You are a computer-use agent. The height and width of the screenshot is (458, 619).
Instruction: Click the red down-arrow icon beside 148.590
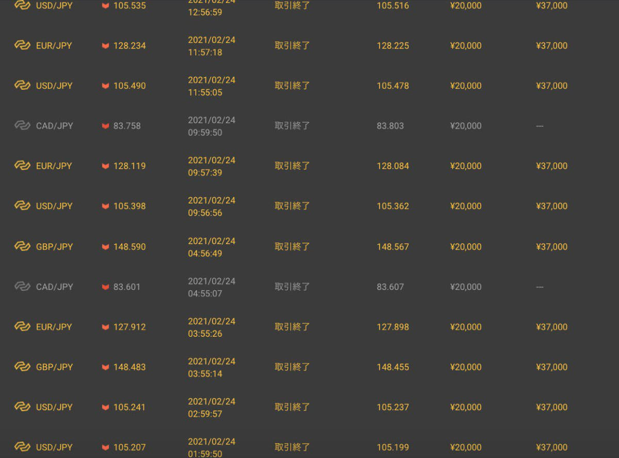coord(106,247)
